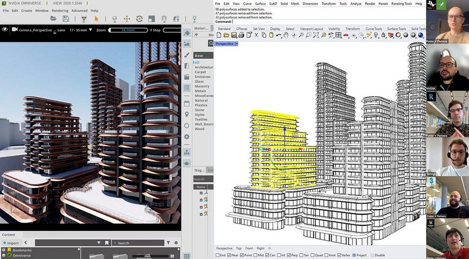Click the filter funnel icon in Content panel
Screen dimensions: 469x259
168,243
